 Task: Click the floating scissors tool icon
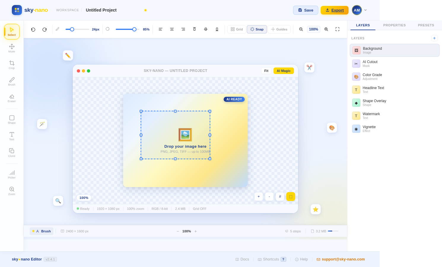309,67
